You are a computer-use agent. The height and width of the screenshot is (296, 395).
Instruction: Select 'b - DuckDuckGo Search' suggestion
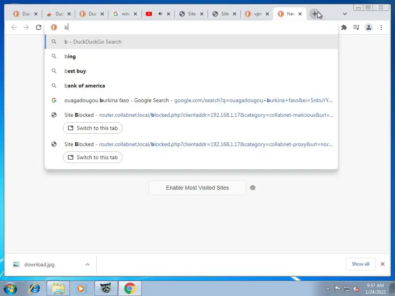pos(191,42)
